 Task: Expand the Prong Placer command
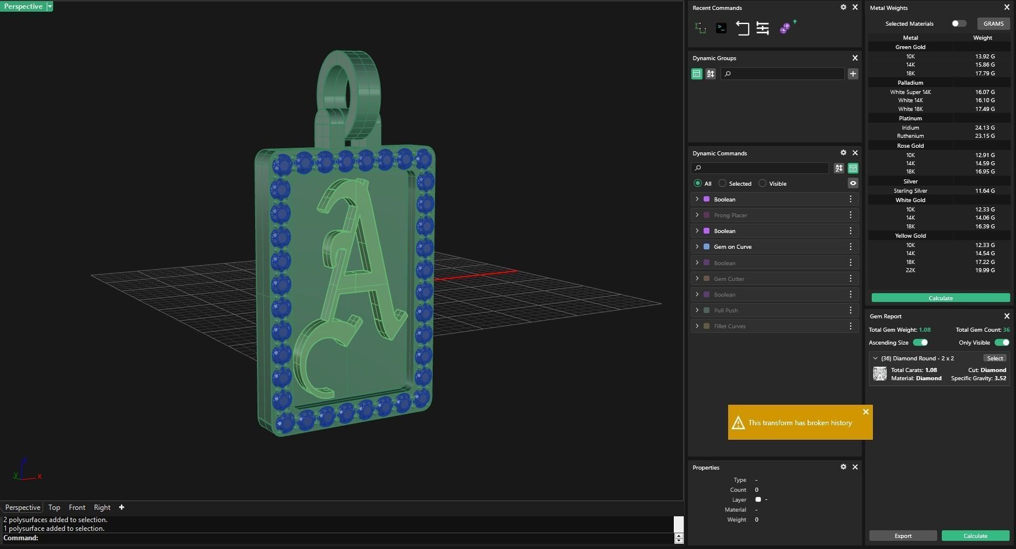697,215
